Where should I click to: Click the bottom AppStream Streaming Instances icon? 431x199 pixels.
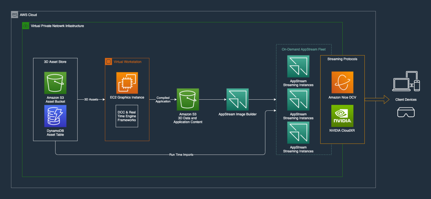(298, 132)
